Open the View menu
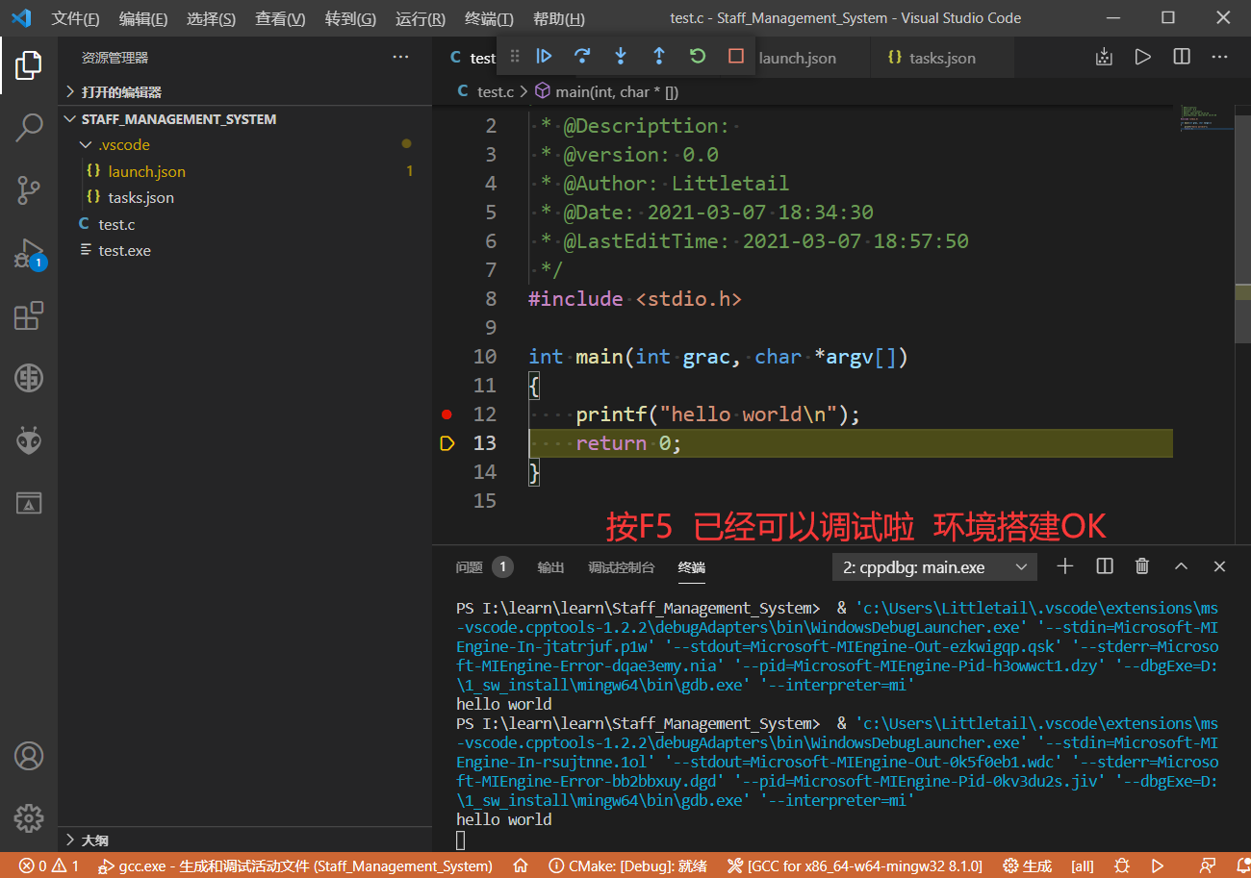 280,18
